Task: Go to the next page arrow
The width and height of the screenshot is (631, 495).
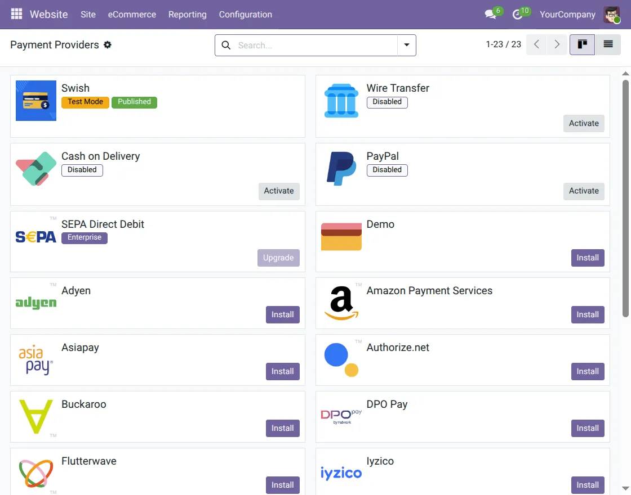Action: tap(557, 44)
